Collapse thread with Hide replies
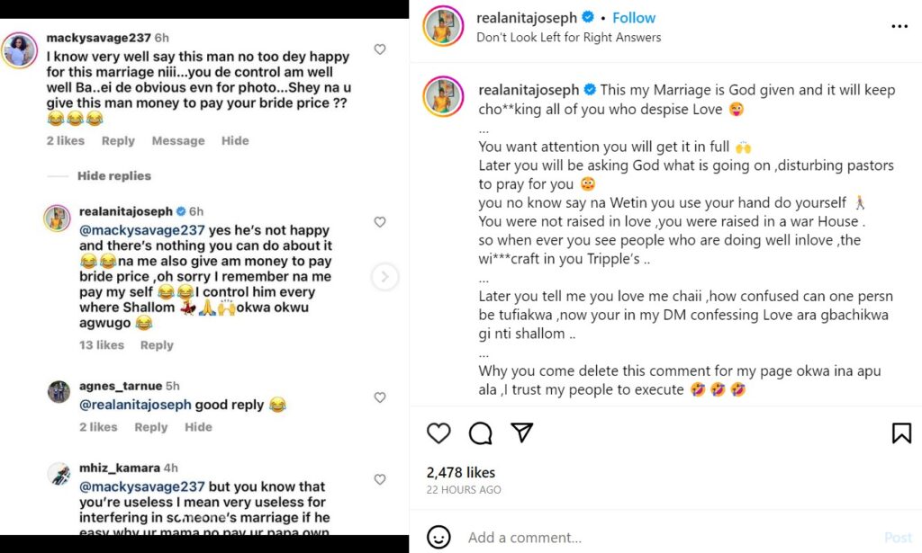Viewport: 922px width, 553px height. [113, 176]
